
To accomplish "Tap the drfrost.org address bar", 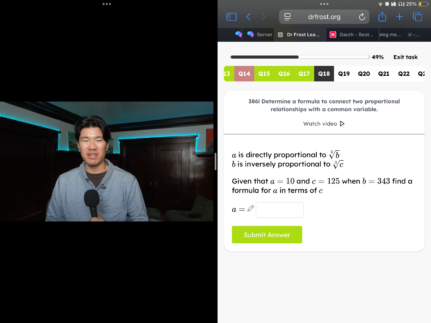I will [x=324, y=17].
